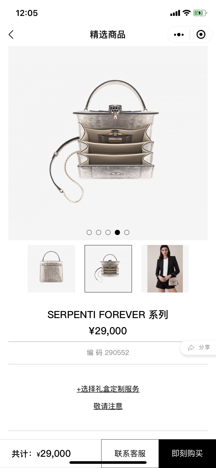
Task: Tap the back arrow icon
Action: click(11, 34)
